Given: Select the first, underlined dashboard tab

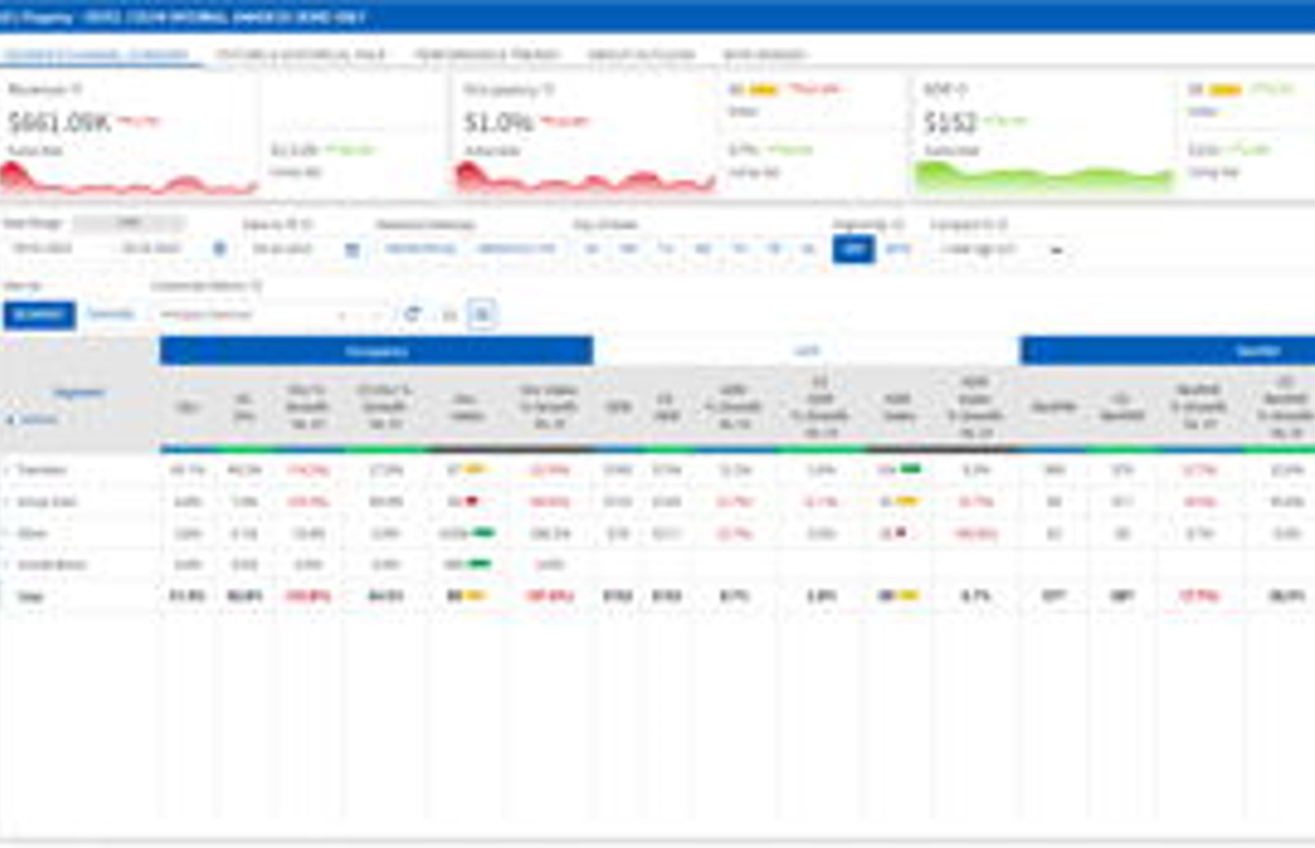Looking at the screenshot, I should [x=96, y=55].
